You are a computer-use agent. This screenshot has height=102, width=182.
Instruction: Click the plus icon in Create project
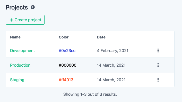[11, 20]
